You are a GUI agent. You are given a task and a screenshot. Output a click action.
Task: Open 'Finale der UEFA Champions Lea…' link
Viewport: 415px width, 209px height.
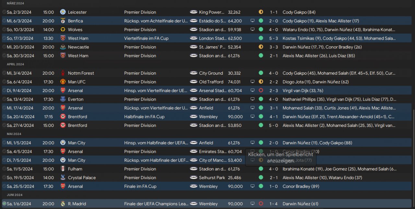pyautogui.click(x=156, y=204)
